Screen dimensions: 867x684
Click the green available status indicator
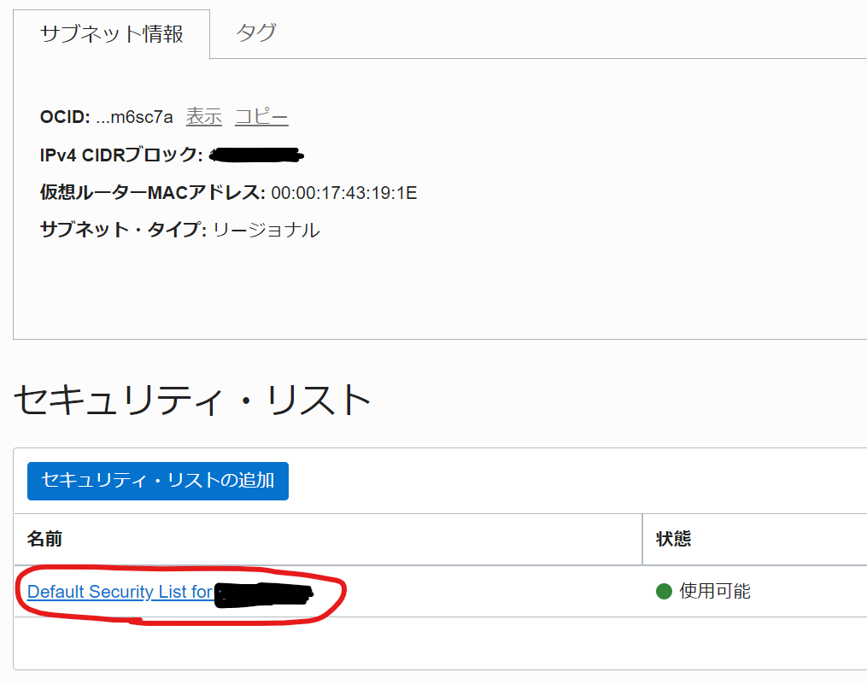(664, 591)
